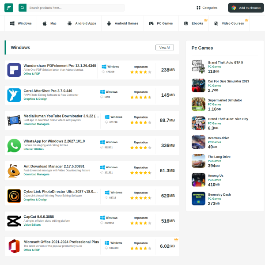
Task: Click CapCut app icon
Action: click(14, 221)
